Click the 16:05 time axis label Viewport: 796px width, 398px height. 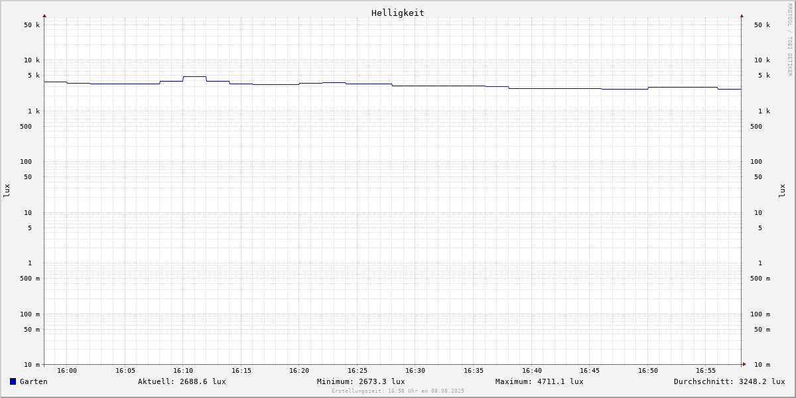coord(125,371)
